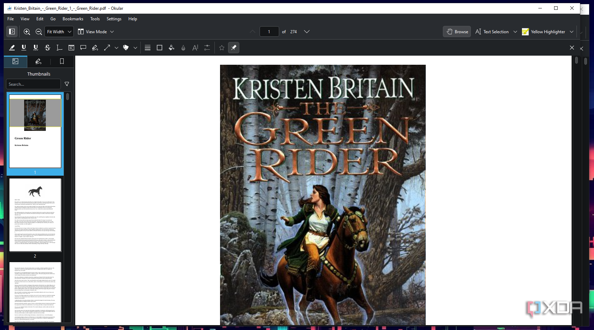Screen dimensions: 594x330
Task: Go to previous page with up arrow
Action: 253,31
